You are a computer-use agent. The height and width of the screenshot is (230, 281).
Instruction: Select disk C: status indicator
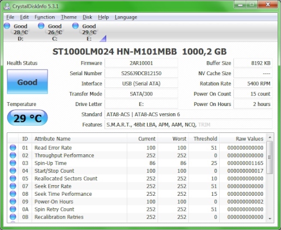pos(41,26)
